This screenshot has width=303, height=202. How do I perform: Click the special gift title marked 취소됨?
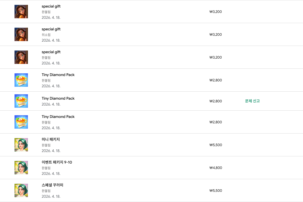click(x=51, y=29)
